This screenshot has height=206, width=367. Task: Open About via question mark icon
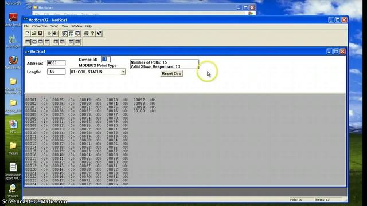click(92, 34)
